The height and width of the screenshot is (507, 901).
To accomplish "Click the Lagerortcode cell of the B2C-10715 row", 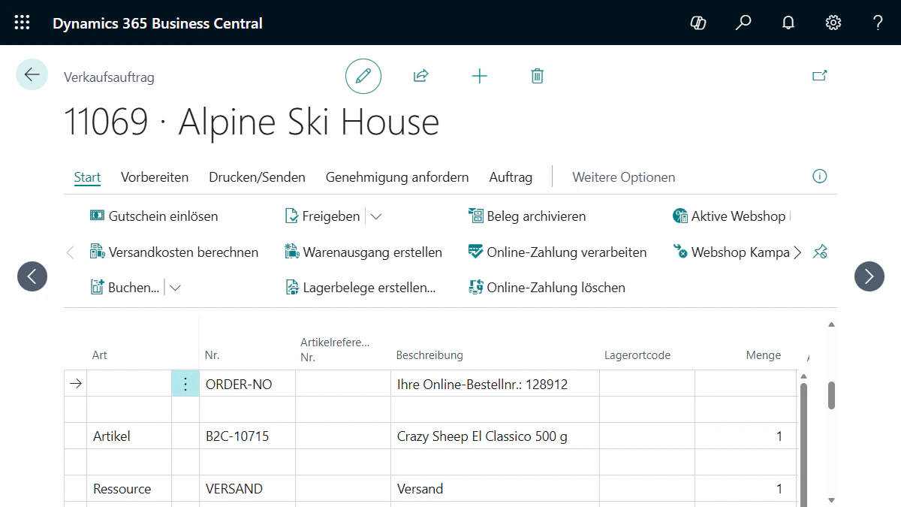I will [647, 436].
